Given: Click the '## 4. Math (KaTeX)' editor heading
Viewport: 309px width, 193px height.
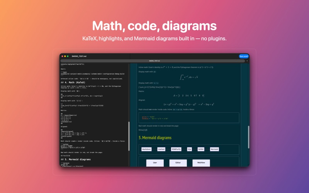Looking at the screenshot, I should click(x=73, y=83).
